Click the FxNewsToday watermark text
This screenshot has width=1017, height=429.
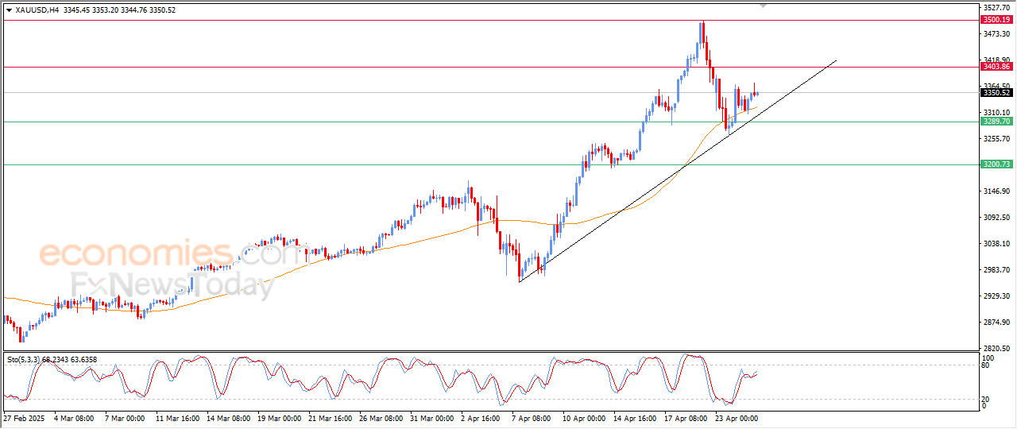172,285
